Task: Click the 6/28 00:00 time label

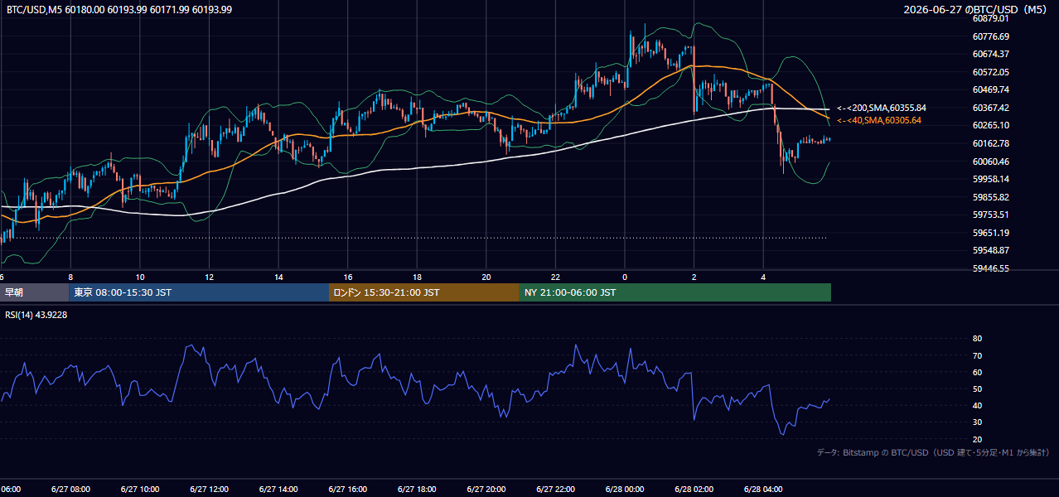Action: (x=625, y=490)
